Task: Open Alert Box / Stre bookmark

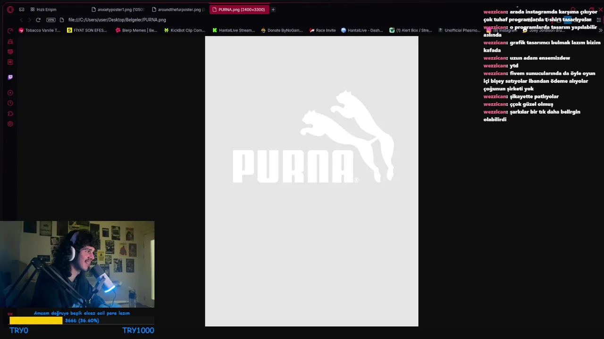Action: pos(411,30)
